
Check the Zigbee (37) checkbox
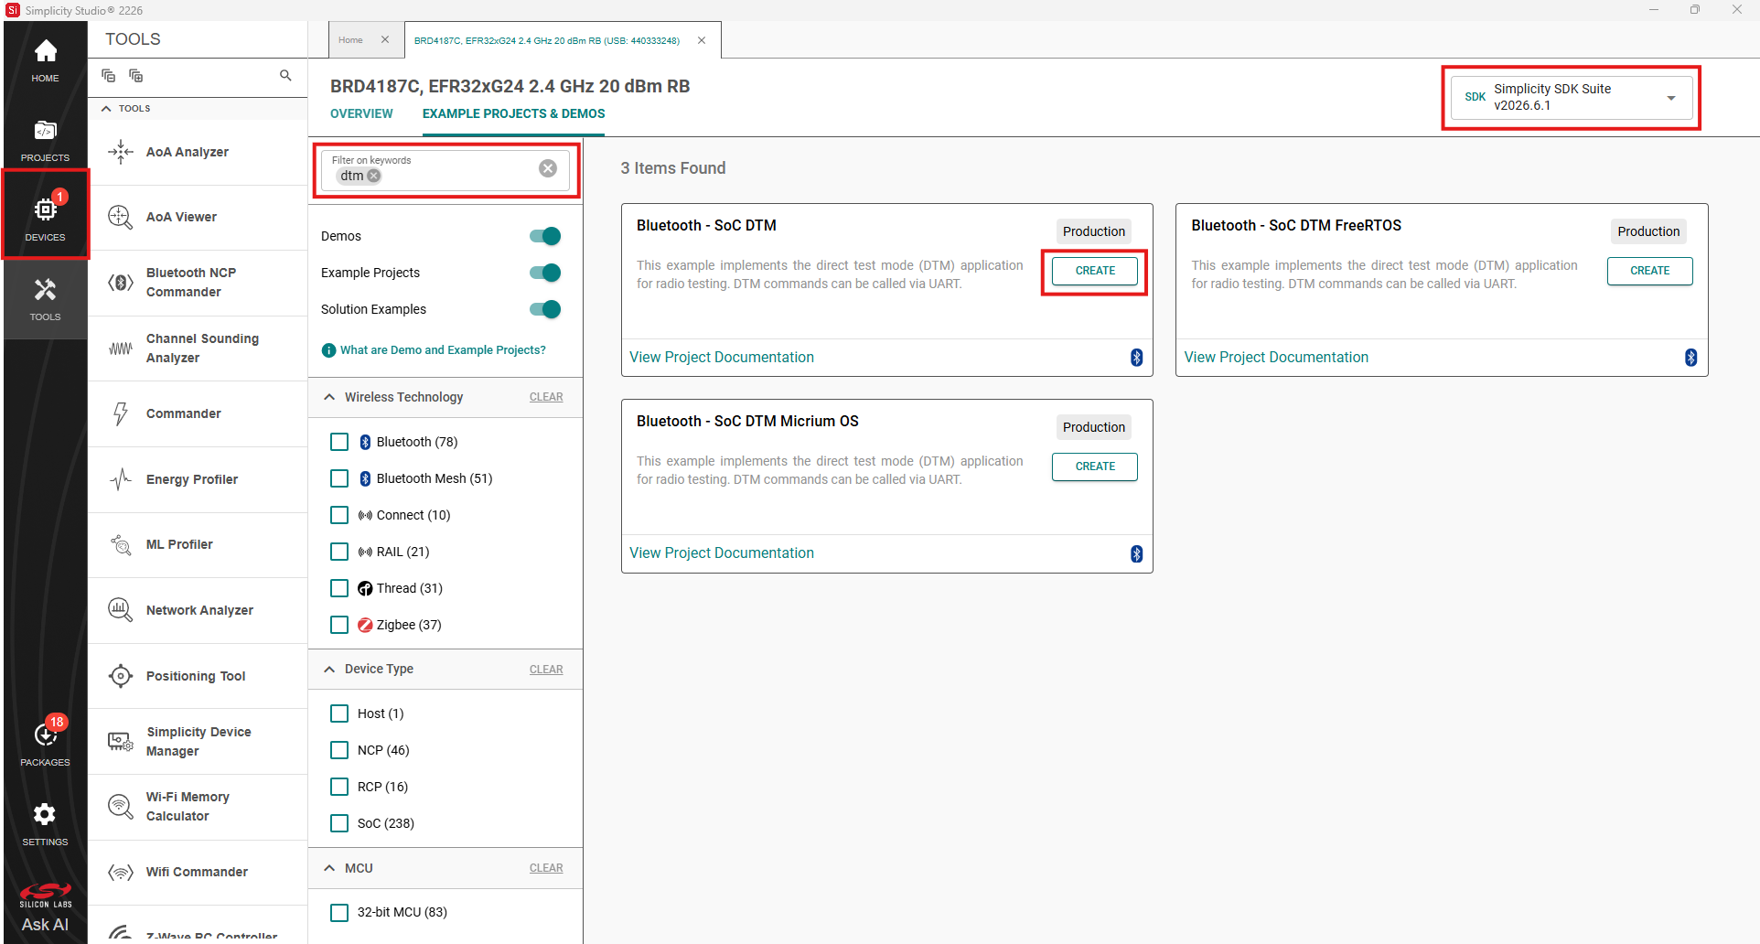pos(339,625)
